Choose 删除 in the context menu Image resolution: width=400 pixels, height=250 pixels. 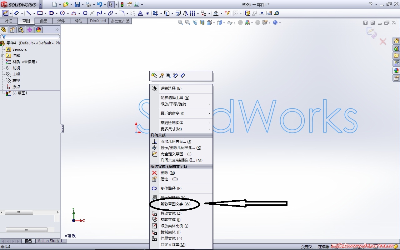(x=167, y=172)
